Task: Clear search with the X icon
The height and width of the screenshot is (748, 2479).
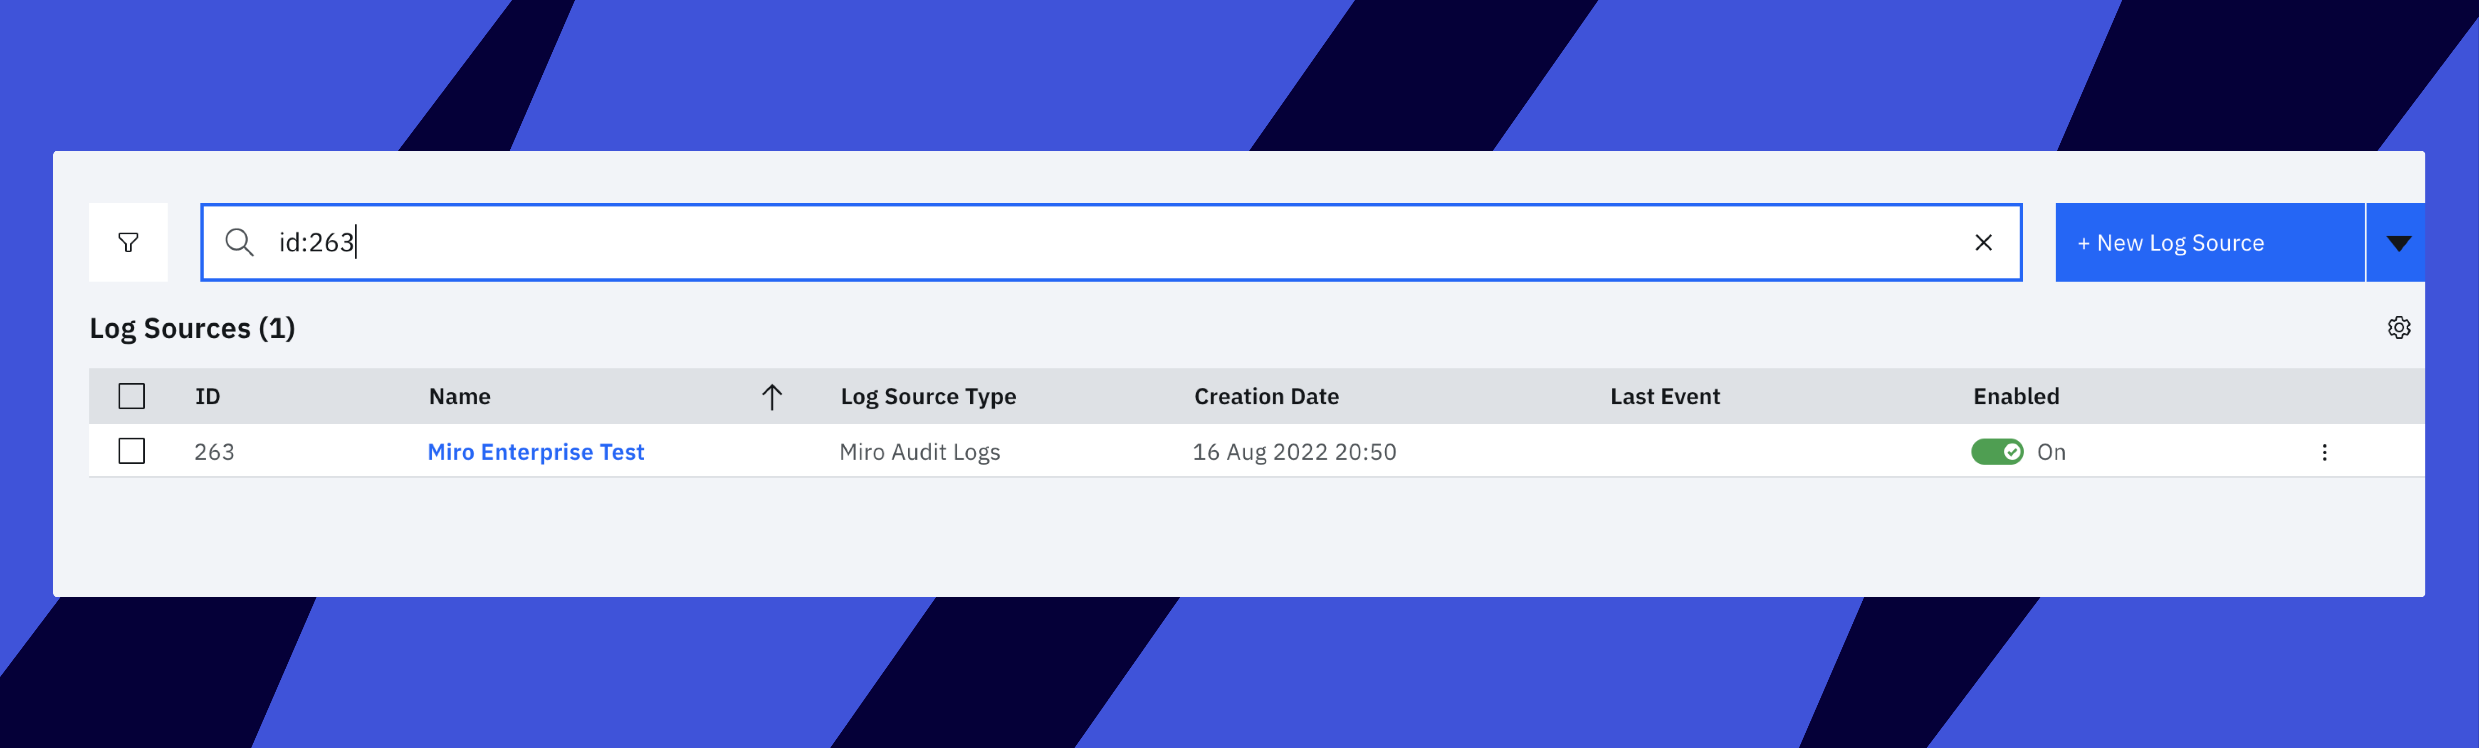Action: (1982, 242)
